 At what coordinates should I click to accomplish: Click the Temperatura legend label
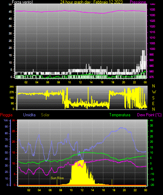pos(120,115)
